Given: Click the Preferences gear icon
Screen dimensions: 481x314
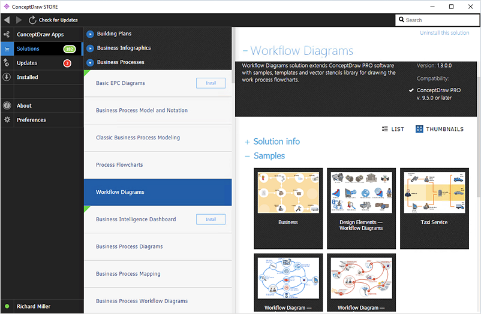Looking at the screenshot, I should coord(7,120).
